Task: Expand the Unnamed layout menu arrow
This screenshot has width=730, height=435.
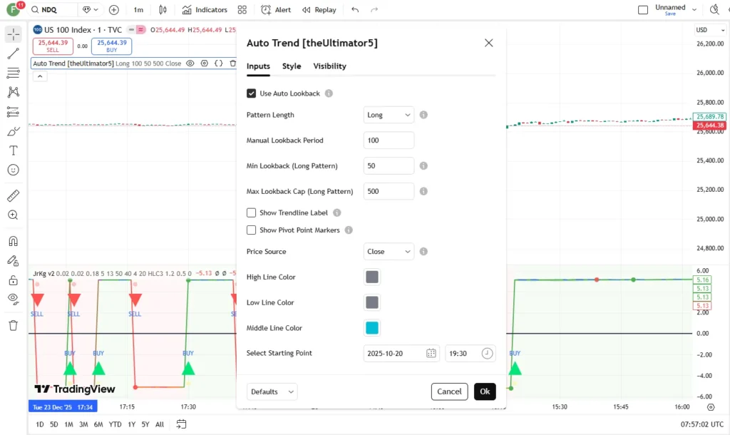Action: pyautogui.click(x=694, y=10)
